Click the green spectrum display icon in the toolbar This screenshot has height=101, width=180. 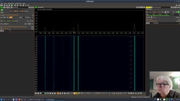pyautogui.click(x=46, y=93)
